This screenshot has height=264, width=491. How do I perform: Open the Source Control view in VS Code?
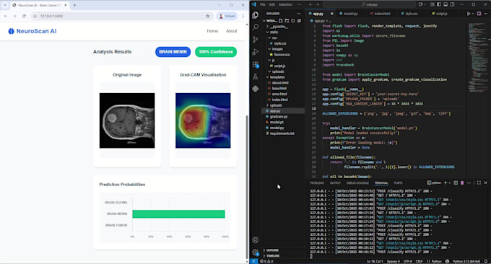256,40
